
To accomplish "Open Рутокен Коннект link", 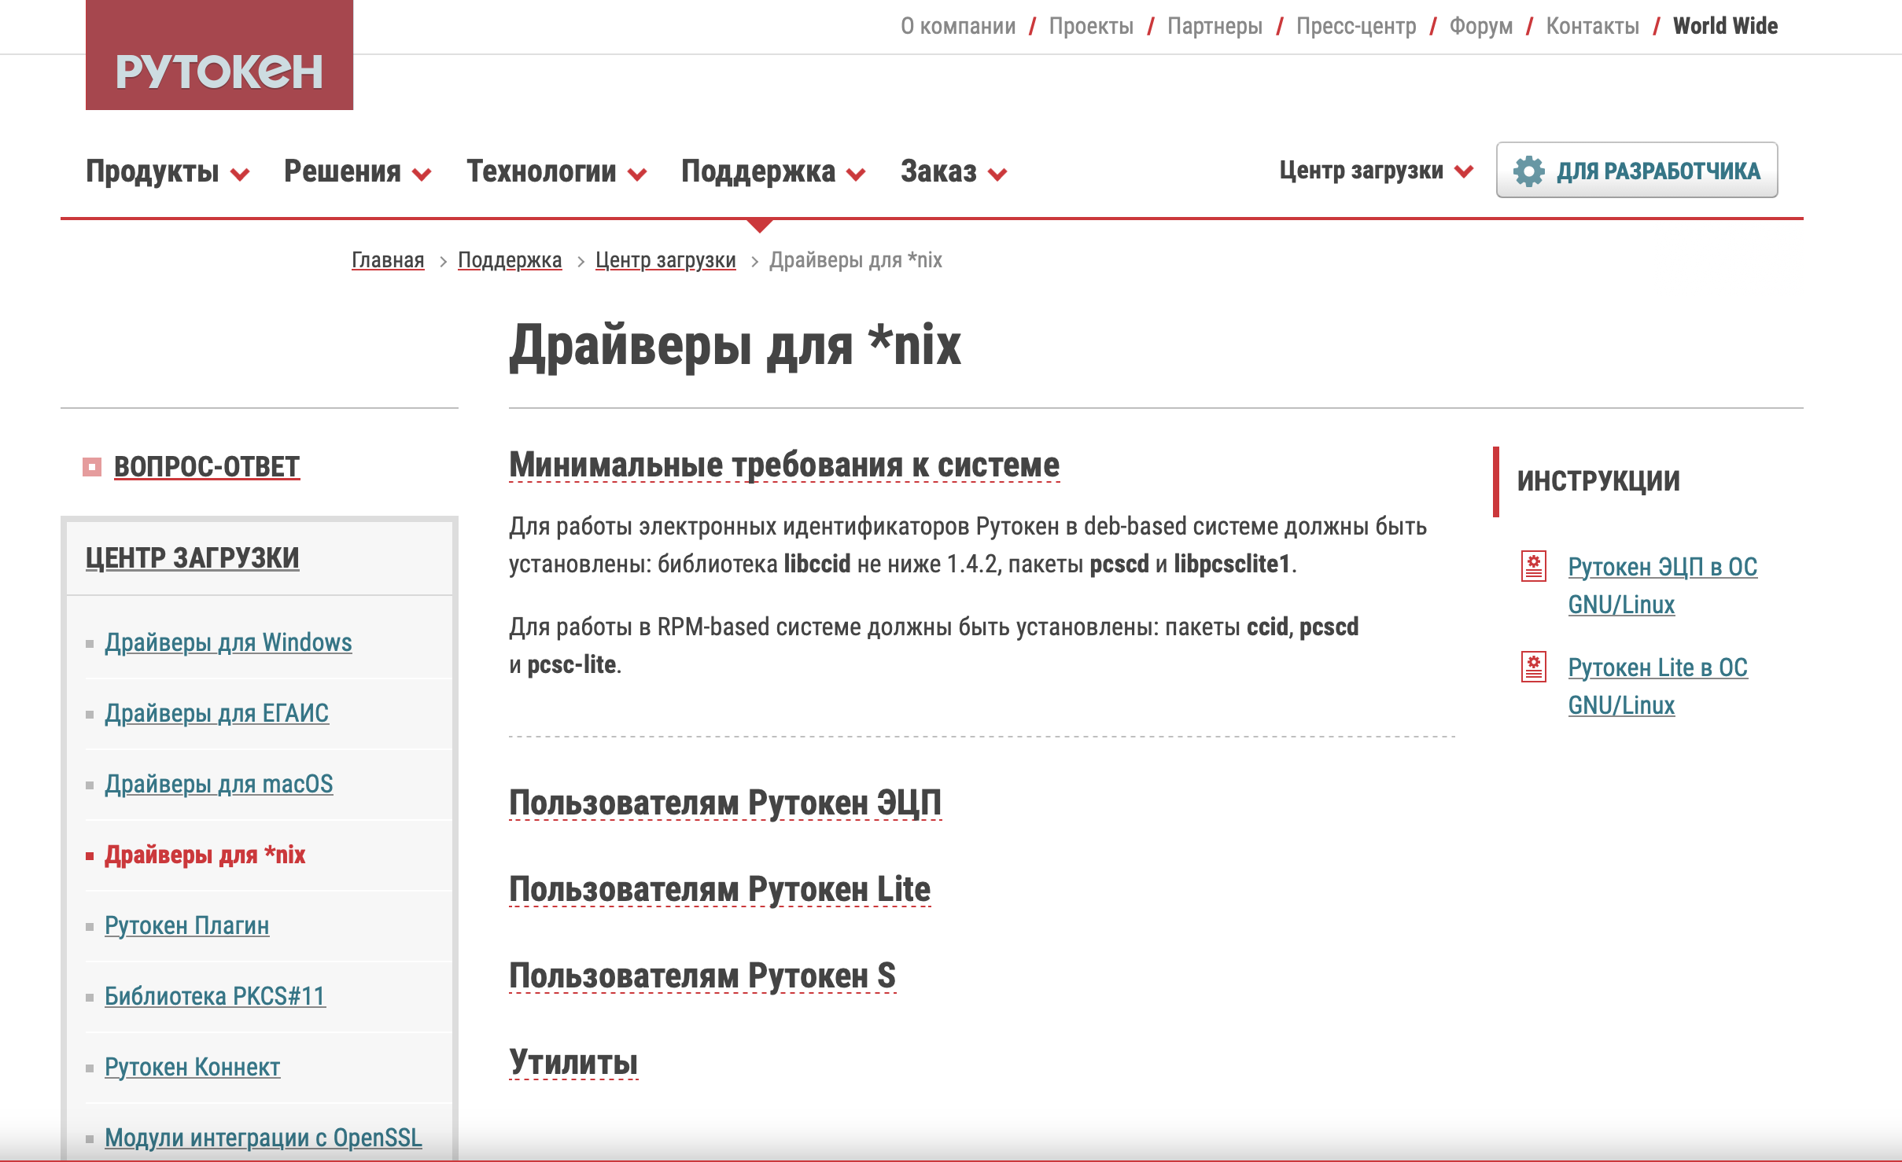I will click(192, 1067).
